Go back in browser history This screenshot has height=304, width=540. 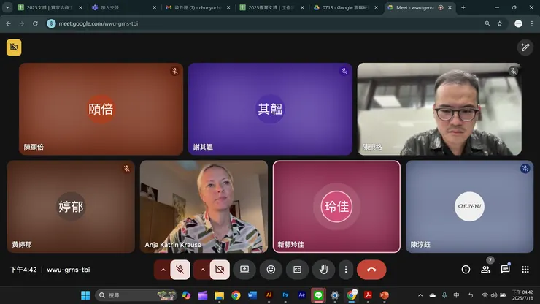tap(8, 23)
